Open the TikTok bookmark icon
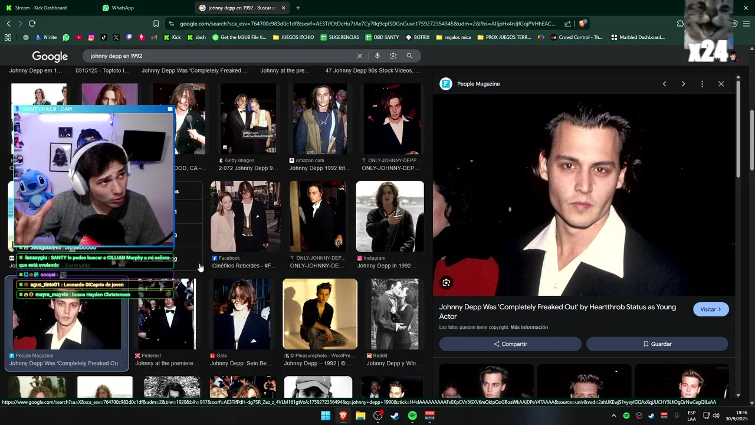755x425 pixels. tap(104, 37)
